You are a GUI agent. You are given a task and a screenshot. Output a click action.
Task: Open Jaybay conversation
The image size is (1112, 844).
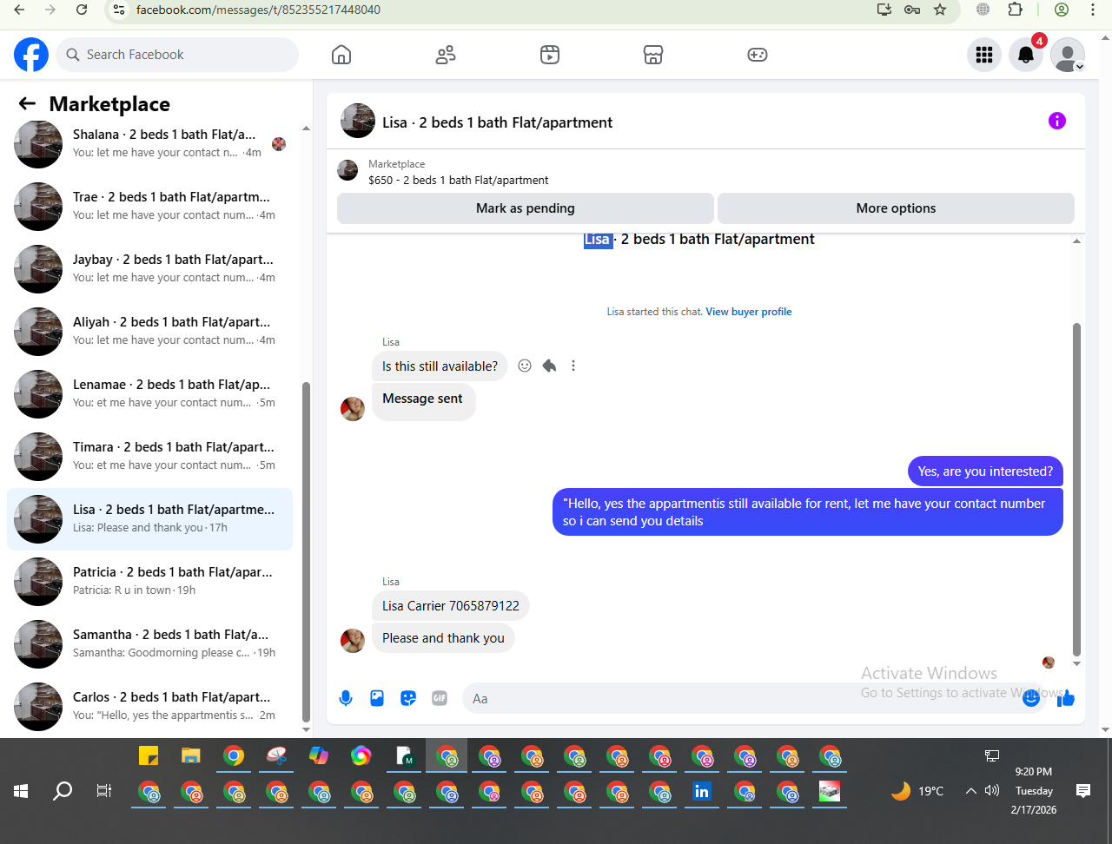[149, 269]
